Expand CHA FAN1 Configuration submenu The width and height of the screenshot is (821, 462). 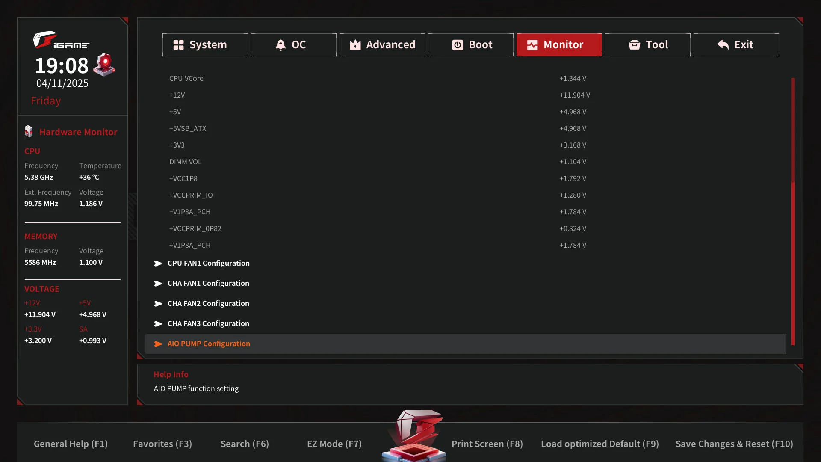pyautogui.click(x=208, y=283)
